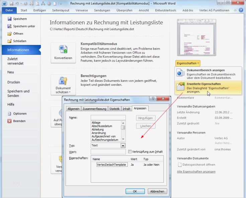Open the Verweise ribbon tab
Image resolution: width=246 pixels, height=198 pixels.
(82, 10)
